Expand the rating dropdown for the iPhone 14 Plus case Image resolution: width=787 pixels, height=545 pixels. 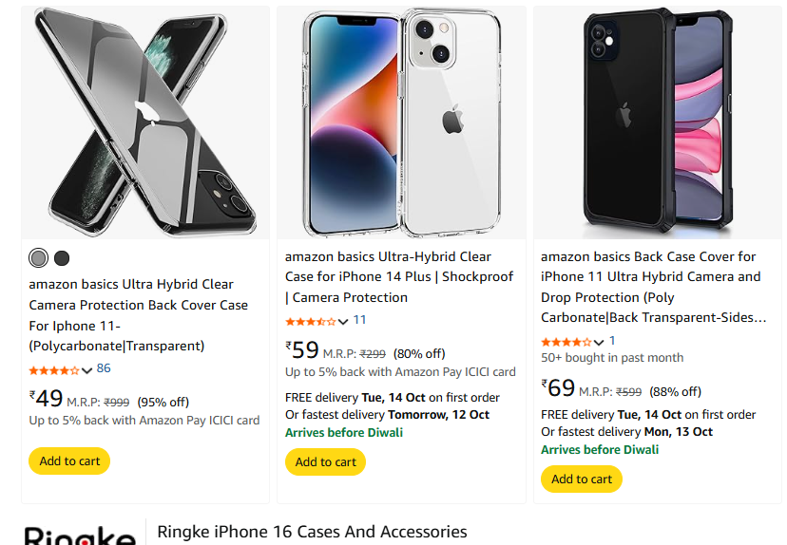(x=344, y=322)
